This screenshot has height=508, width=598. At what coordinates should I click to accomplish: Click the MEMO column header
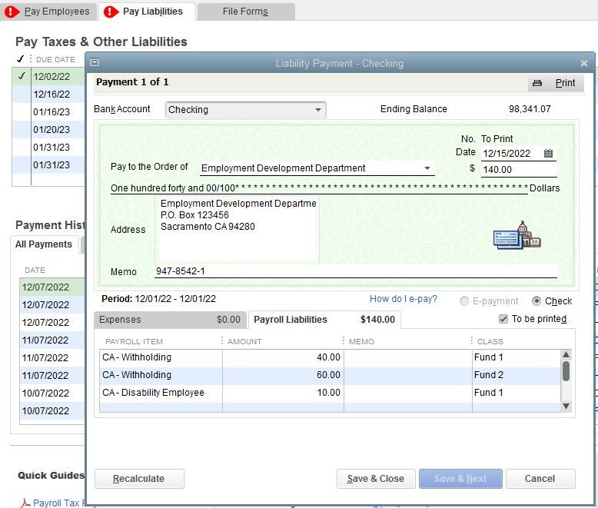[361, 341]
